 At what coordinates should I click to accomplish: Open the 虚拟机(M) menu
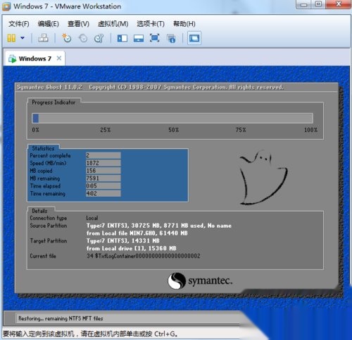(x=113, y=24)
